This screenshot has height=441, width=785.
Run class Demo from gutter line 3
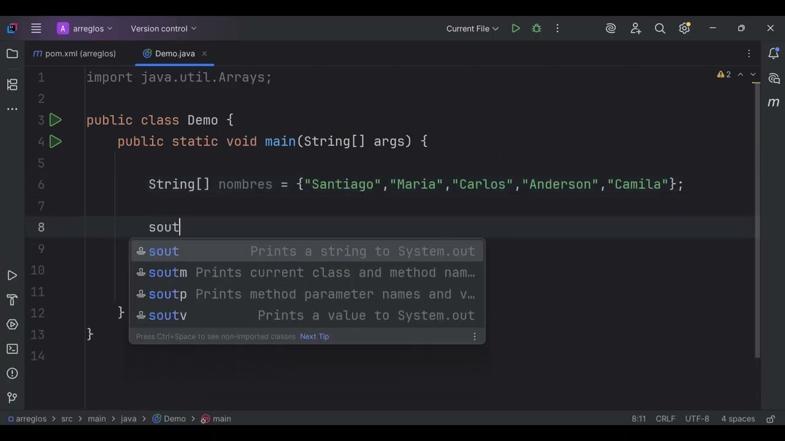tap(55, 120)
